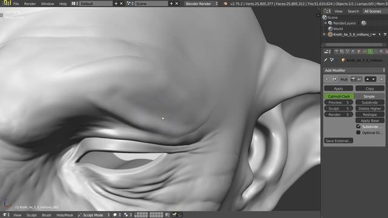Remove the Multires modifier
The height and width of the screenshot is (218, 388).
coord(381,79)
